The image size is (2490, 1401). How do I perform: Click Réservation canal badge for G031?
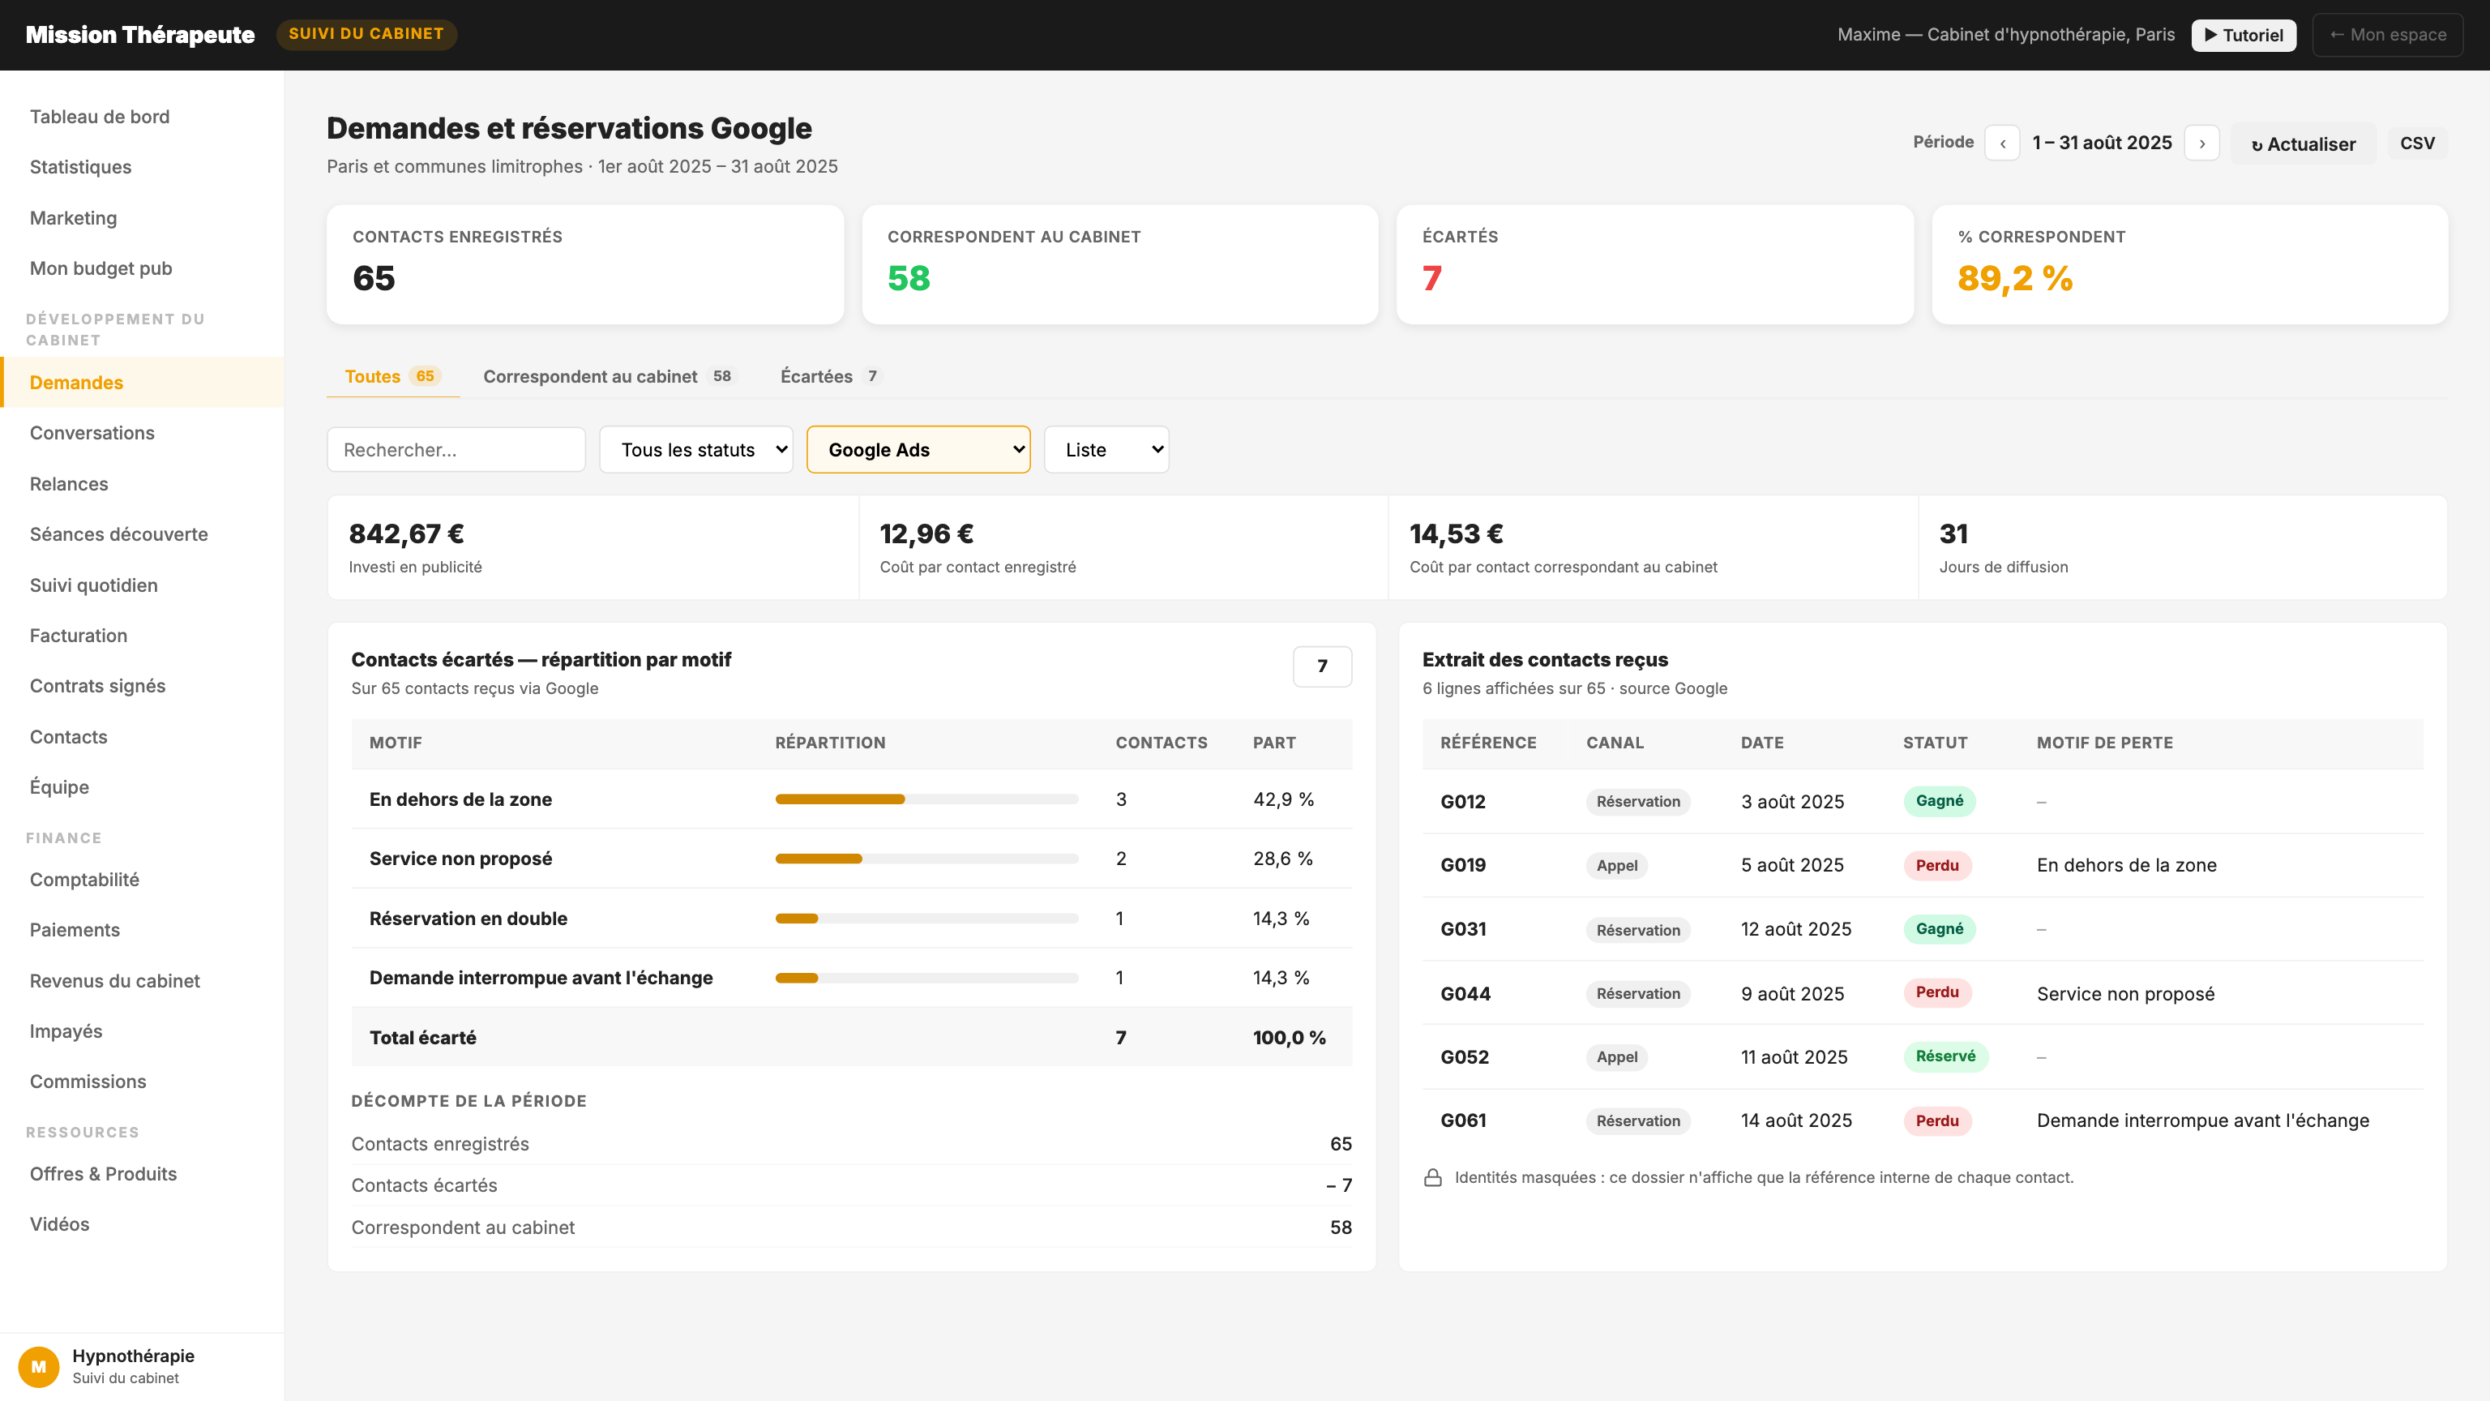tap(1637, 930)
